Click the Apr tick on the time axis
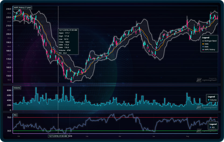 [x=120, y=136]
